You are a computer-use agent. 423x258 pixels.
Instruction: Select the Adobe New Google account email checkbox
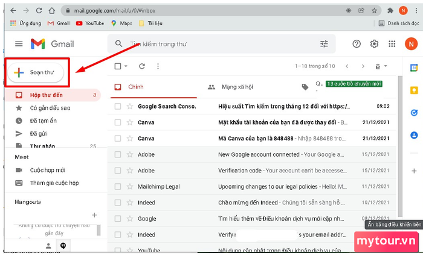click(118, 154)
